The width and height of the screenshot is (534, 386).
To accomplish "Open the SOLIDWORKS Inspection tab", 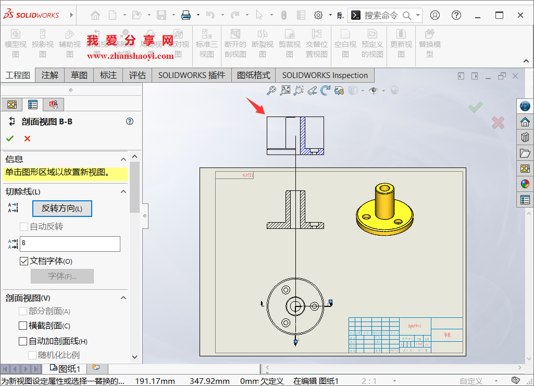I will point(324,75).
